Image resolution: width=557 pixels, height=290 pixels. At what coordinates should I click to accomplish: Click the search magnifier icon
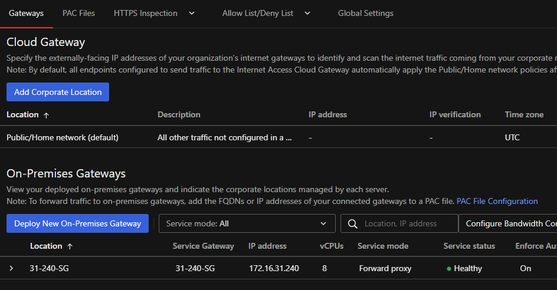(353, 223)
